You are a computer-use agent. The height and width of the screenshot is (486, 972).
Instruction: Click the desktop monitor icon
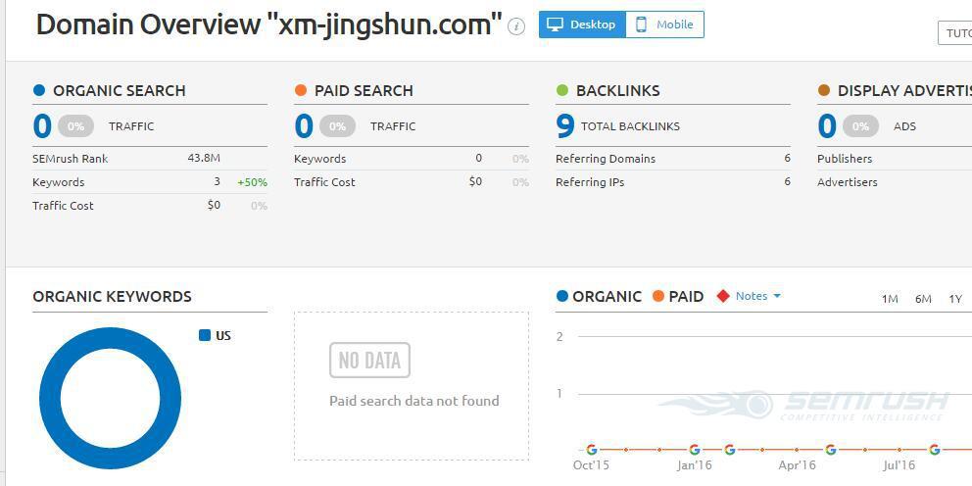[x=555, y=24]
